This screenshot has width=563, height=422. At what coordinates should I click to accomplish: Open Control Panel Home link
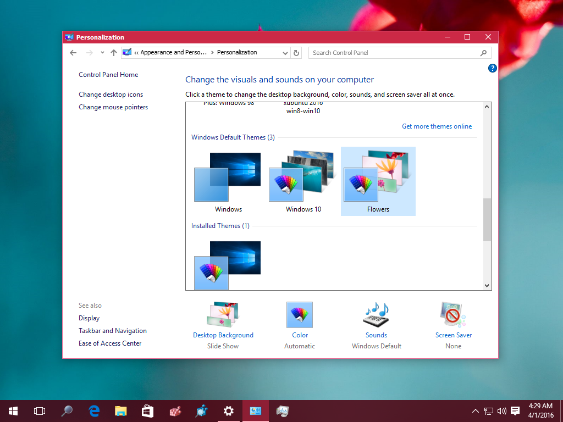[x=108, y=75]
